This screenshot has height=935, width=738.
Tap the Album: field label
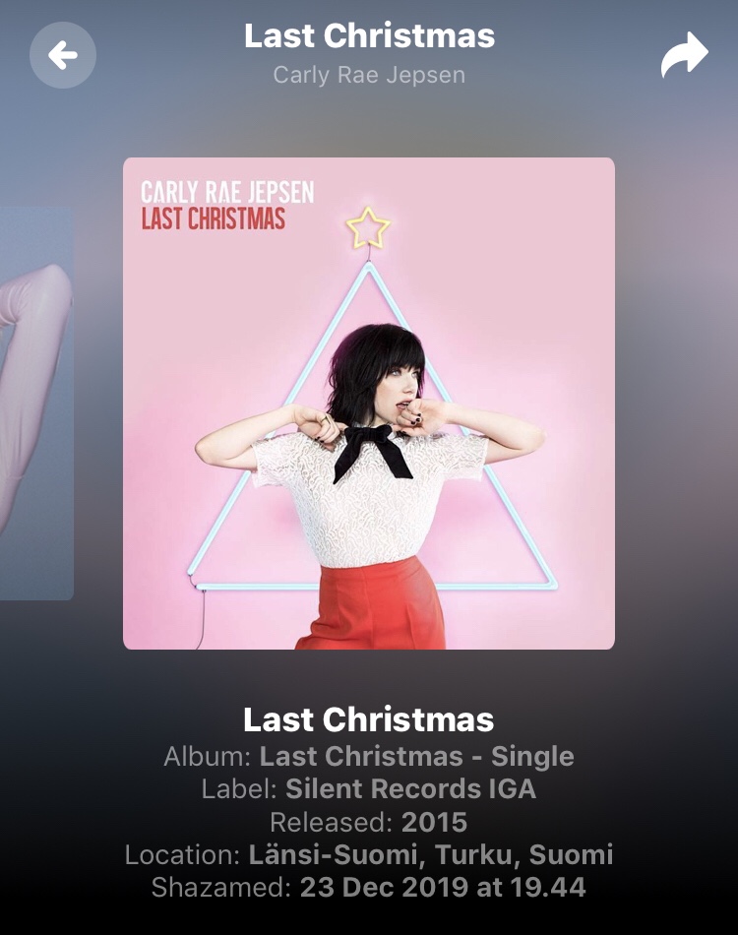pyautogui.click(x=207, y=756)
